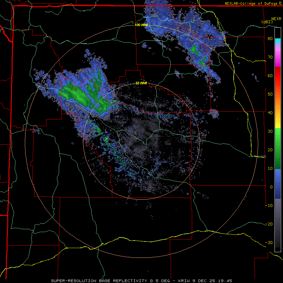
Task: Click the 80 value on the dBZ scale
Action: [x=270, y=38]
